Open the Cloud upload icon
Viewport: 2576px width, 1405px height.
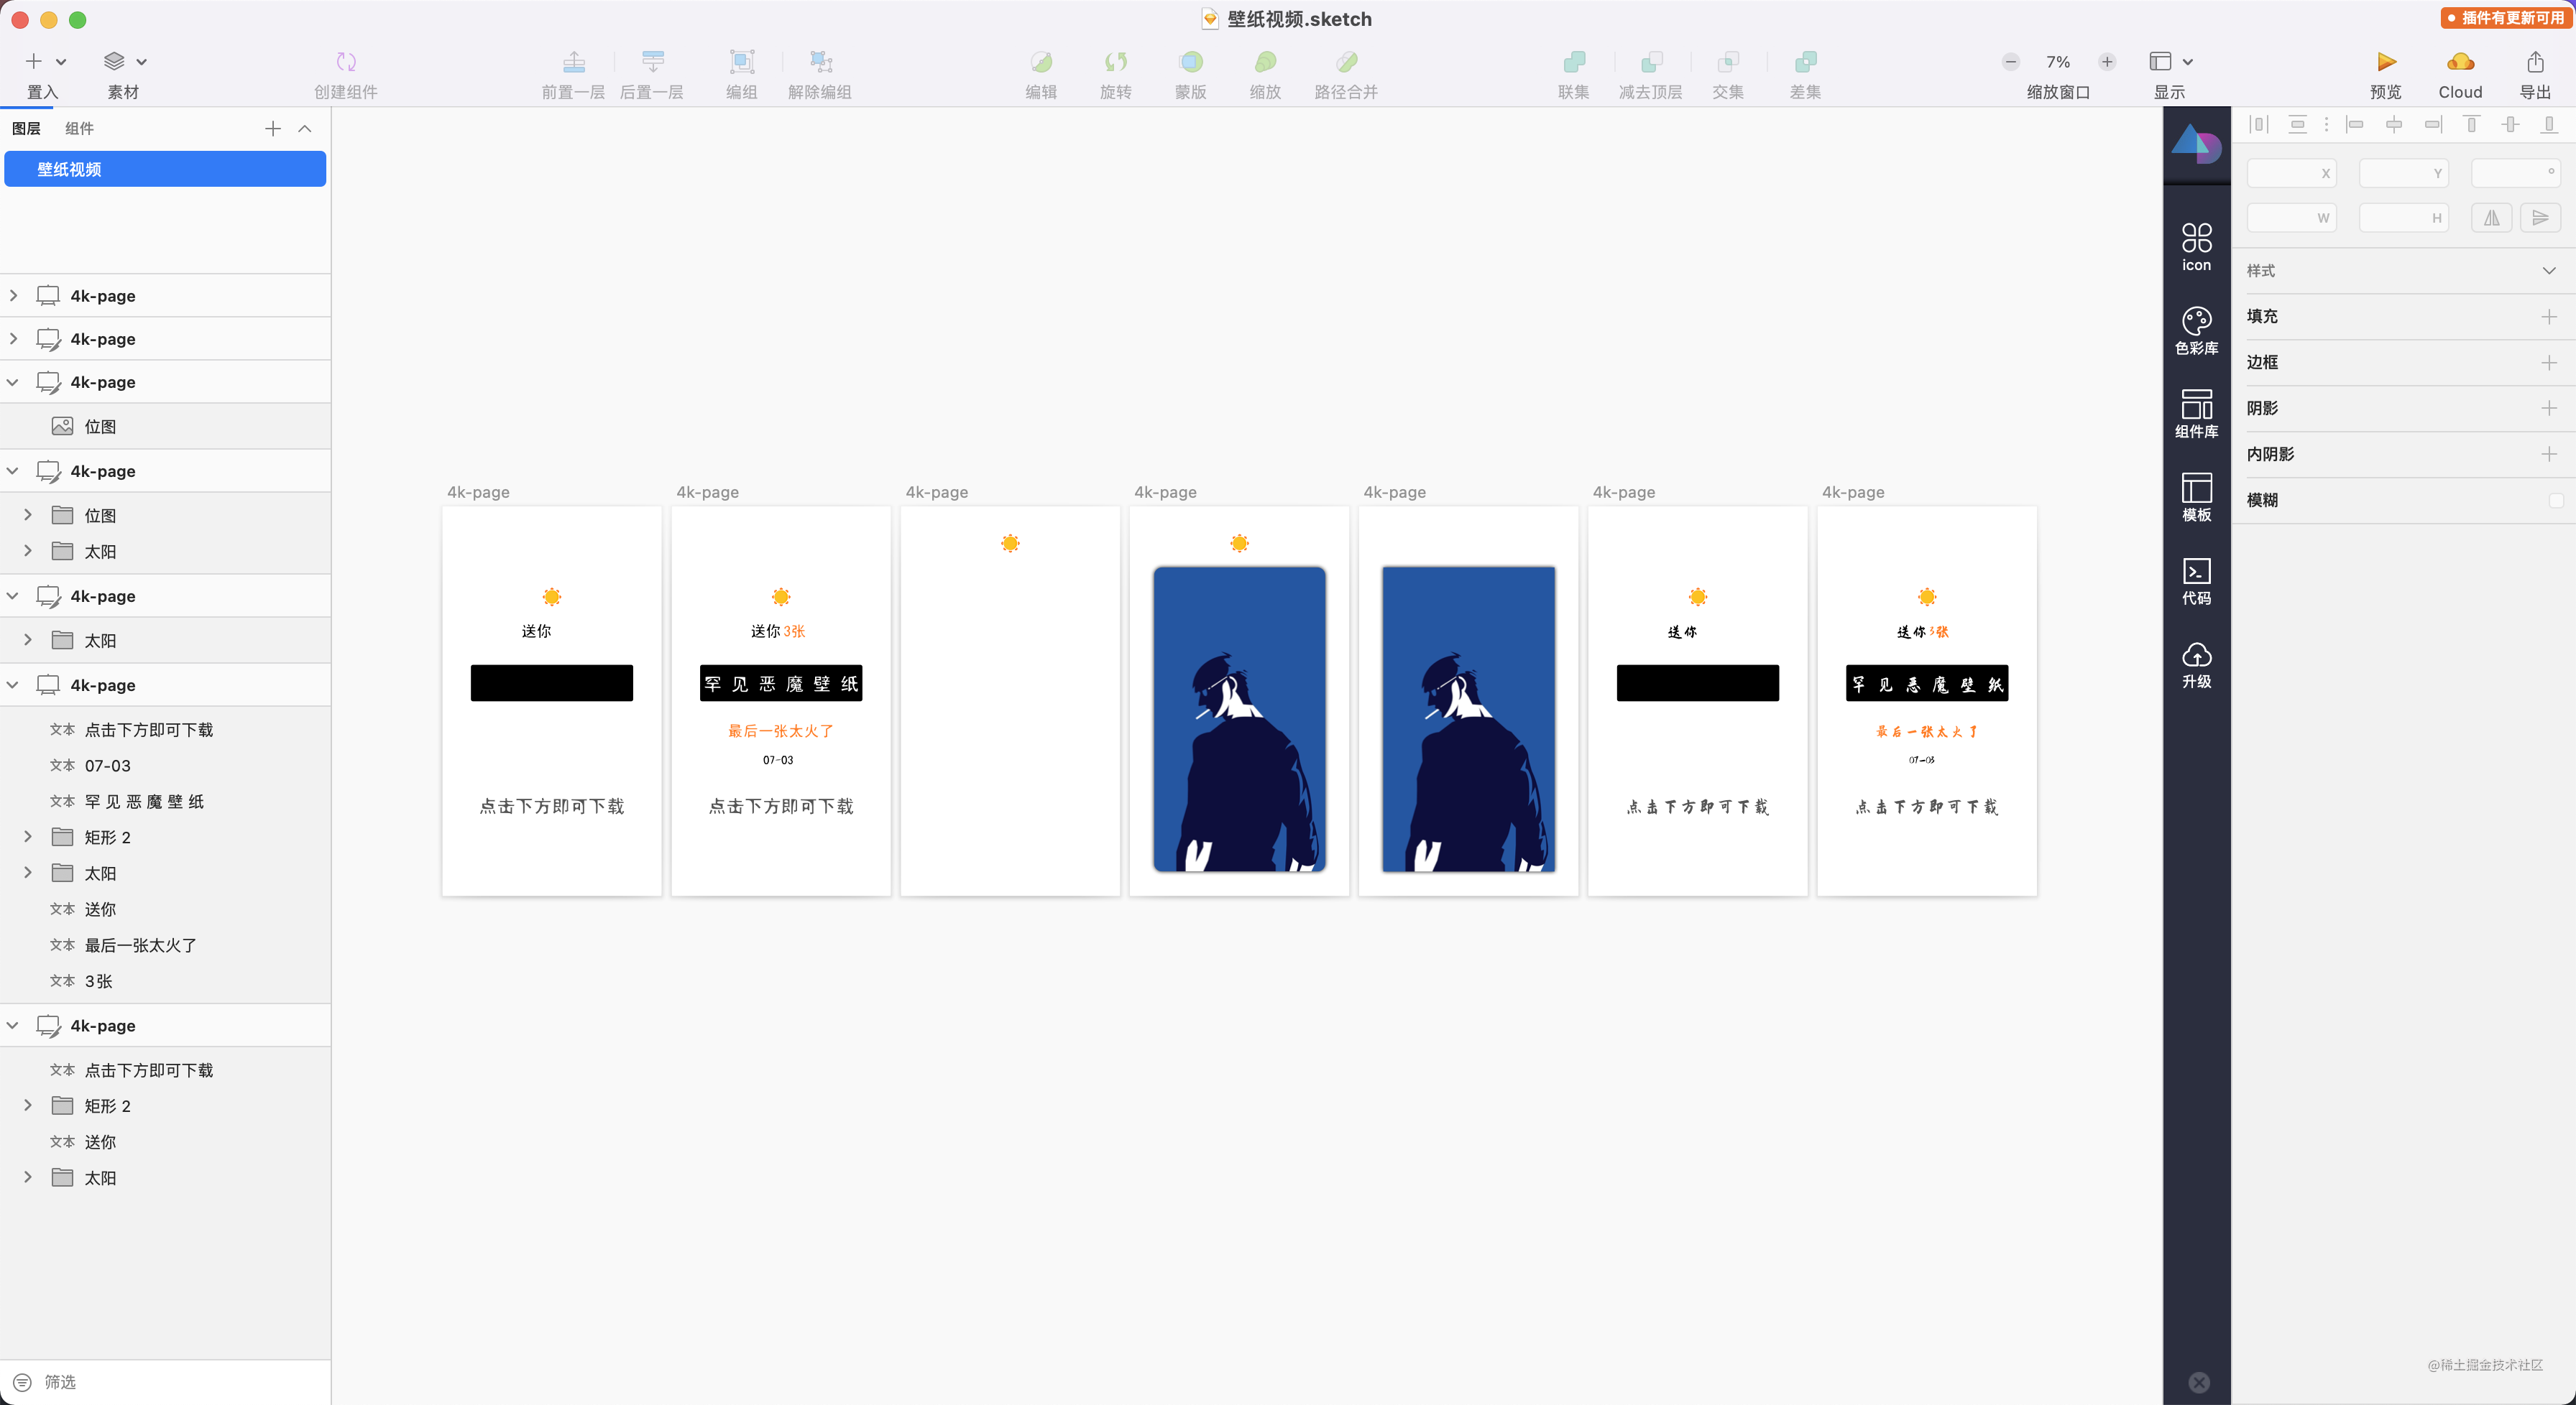(x=2461, y=62)
